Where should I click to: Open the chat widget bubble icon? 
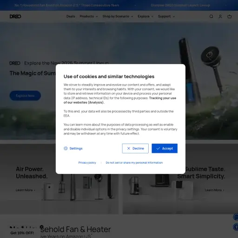tap(236, 217)
